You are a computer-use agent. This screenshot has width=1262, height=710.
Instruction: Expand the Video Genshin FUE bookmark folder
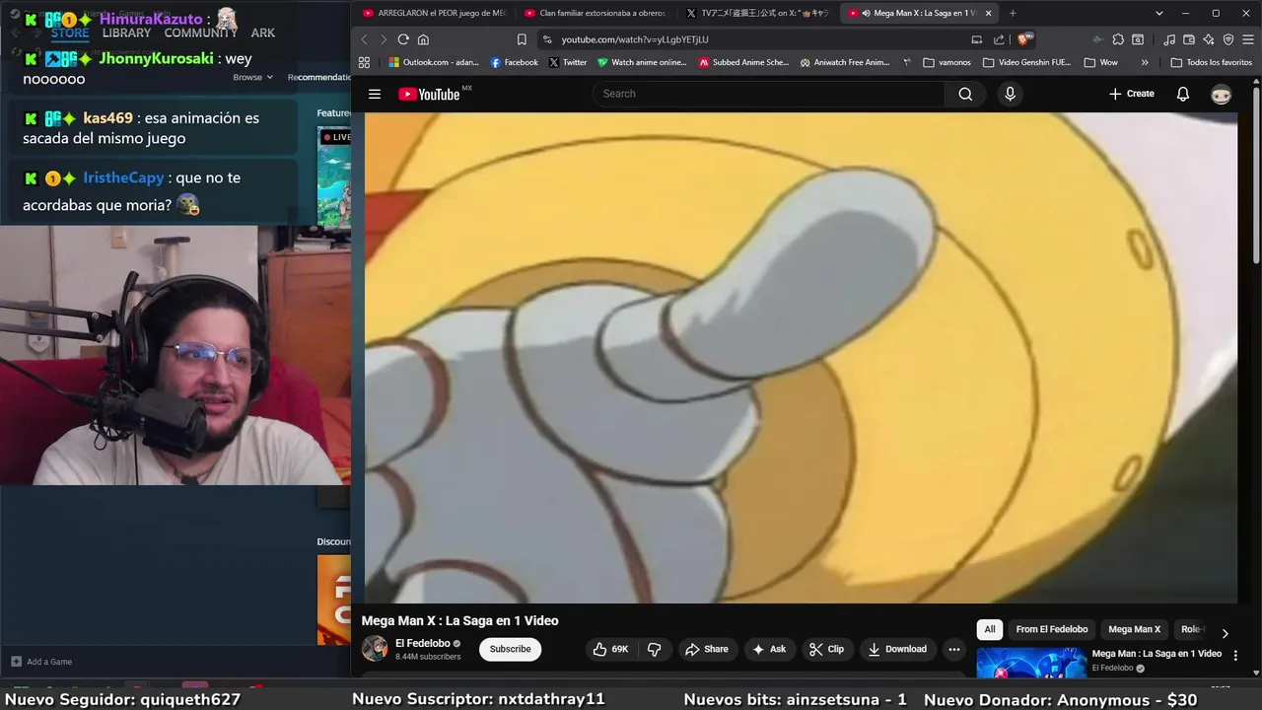1026,62
